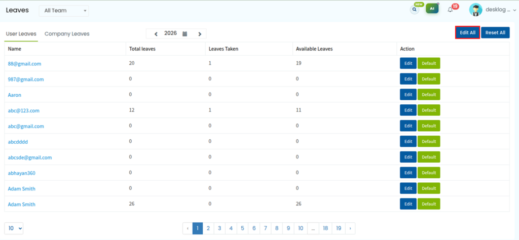519x240 pixels.
Task: Go to page 19 in pagination
Action: pos(338,228)
